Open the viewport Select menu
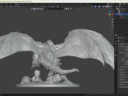Viewport: 128px width, 96px height. point(11,6)
